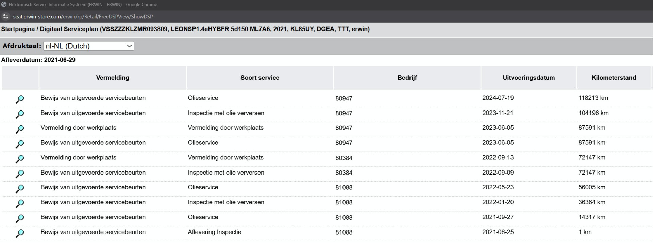Screen dimensions: 653x243
Task: Show the Aflevering Inspectie record details
Action: coord(20,233)
